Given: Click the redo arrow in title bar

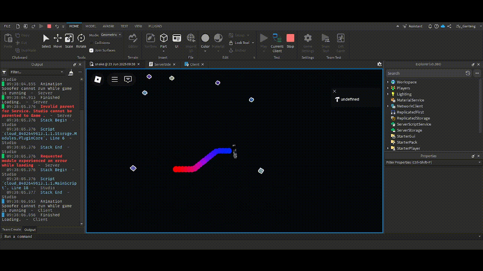Looking at the screenshot, I should (34, 26).
